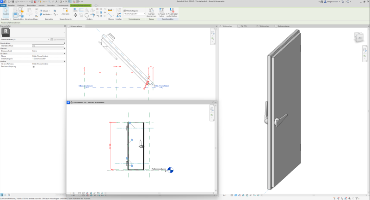The width and height of the screenshot is (370, 200).
Task: Click the Save icon in quick access toolbar
Action: [13, 2]
